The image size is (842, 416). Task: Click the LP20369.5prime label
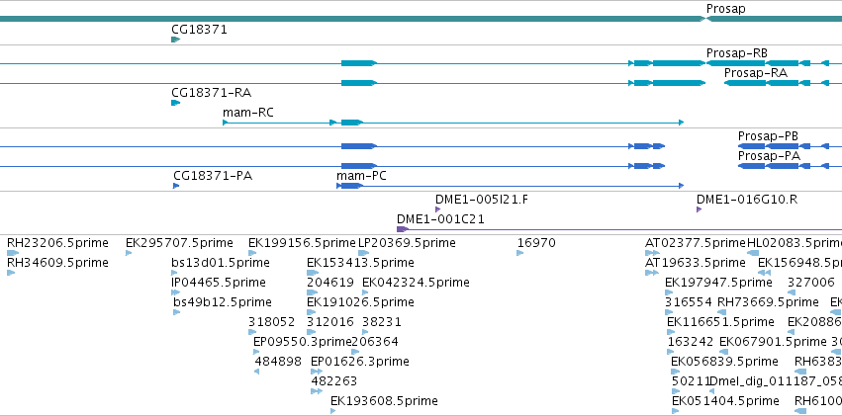click(x=407, y=243)
